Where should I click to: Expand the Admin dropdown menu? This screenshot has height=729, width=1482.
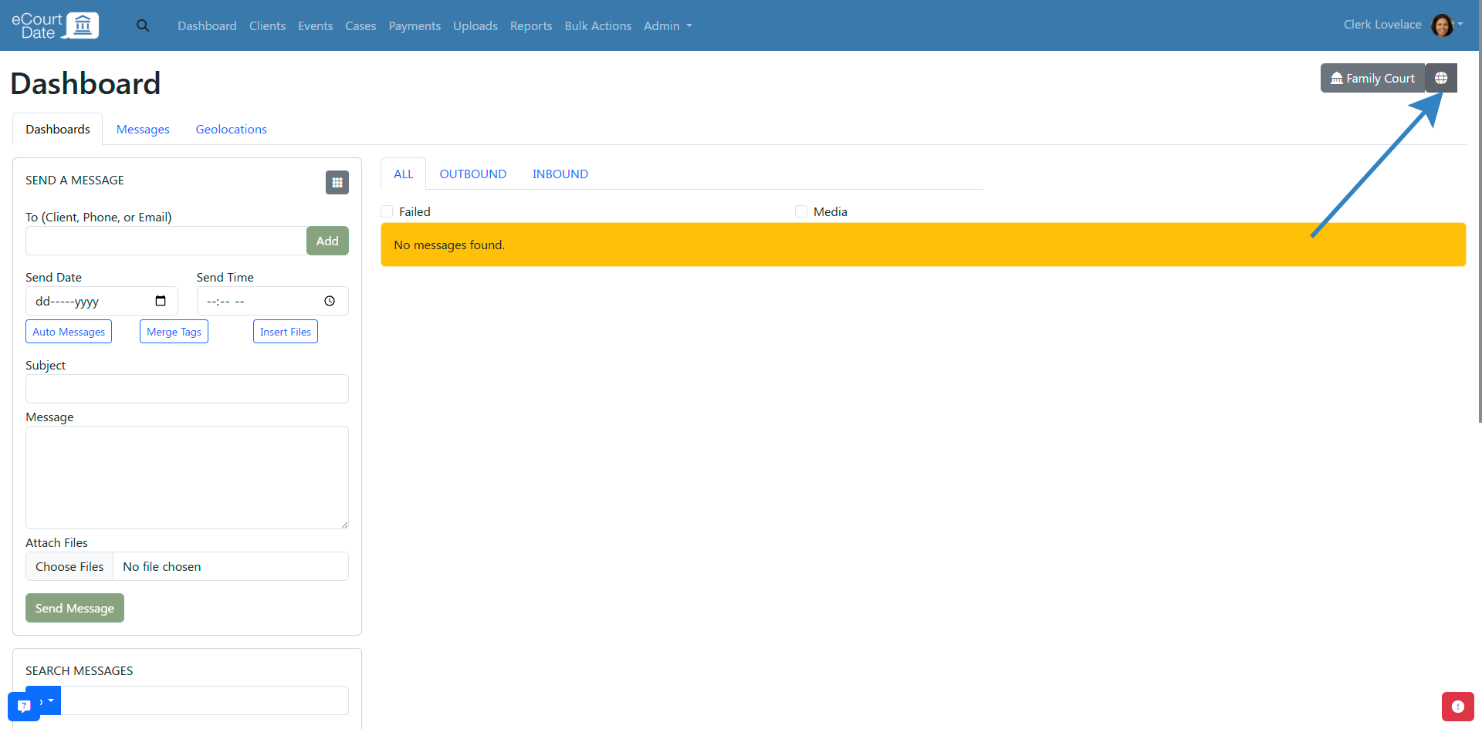tap(668, 25)
